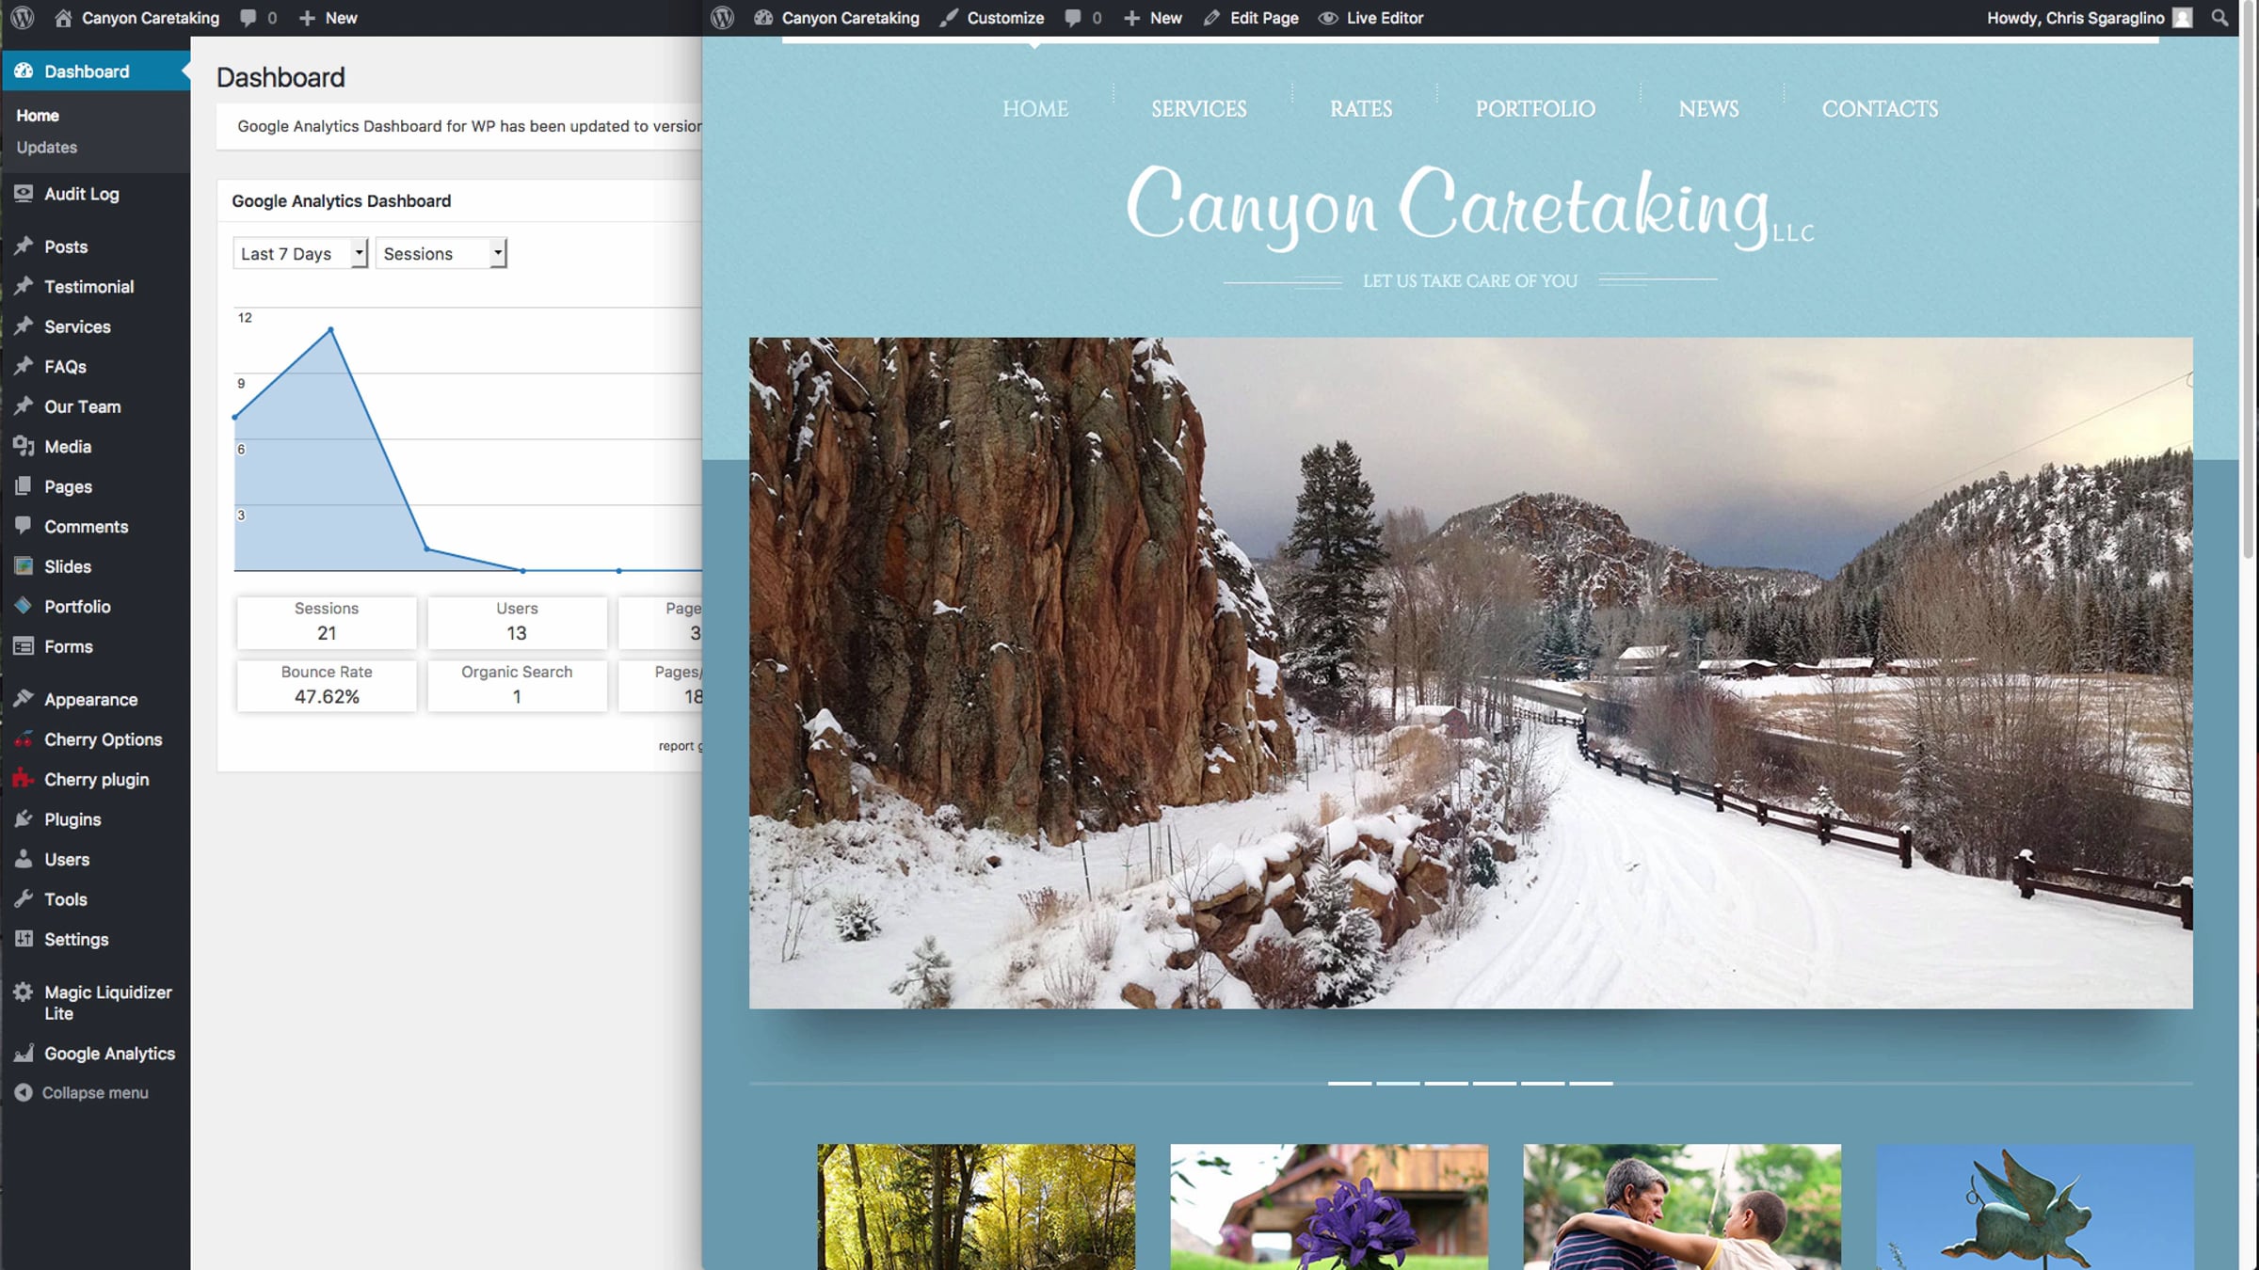
Task: Open the Last 7 Days date range dropdown
Action: pos(299,253)
